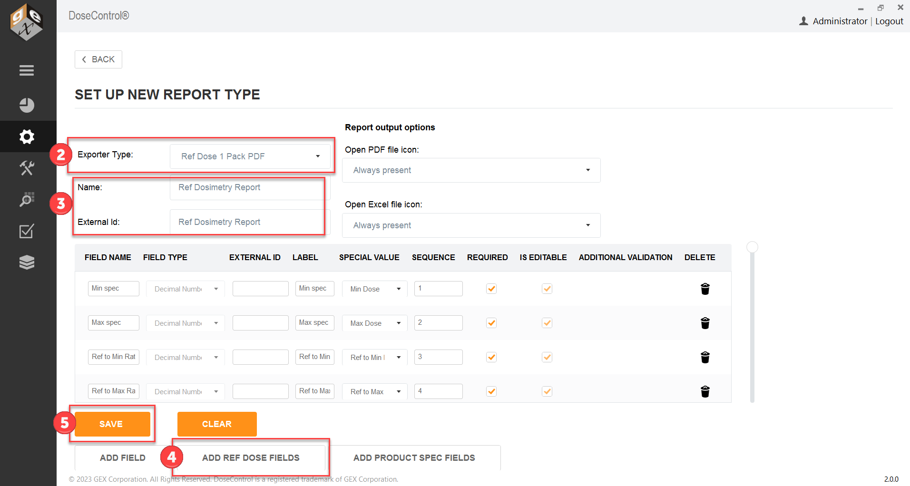910x486 pixels.
Task: Uncheck Required for Min spec row
Action: 491,289
